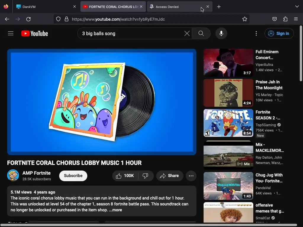Click Full Eminem Concert title
This screenshot has width=303, height=227.
[x=267, y=55]
